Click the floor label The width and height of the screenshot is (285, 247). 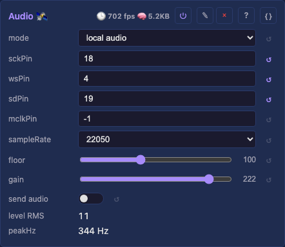(x=17, y=160)
